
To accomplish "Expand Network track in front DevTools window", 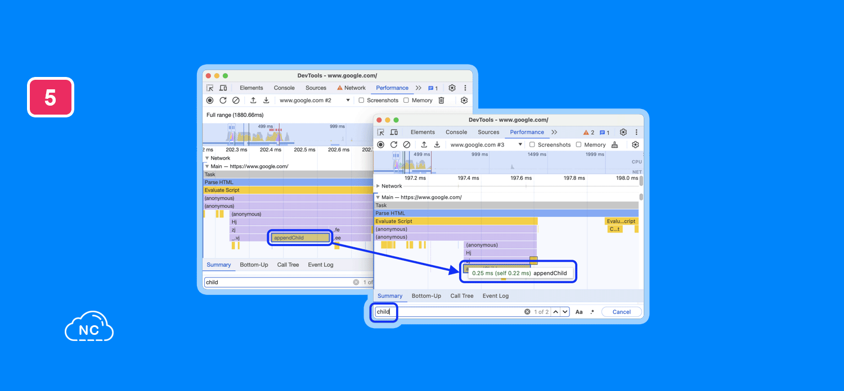I will 378,186.
